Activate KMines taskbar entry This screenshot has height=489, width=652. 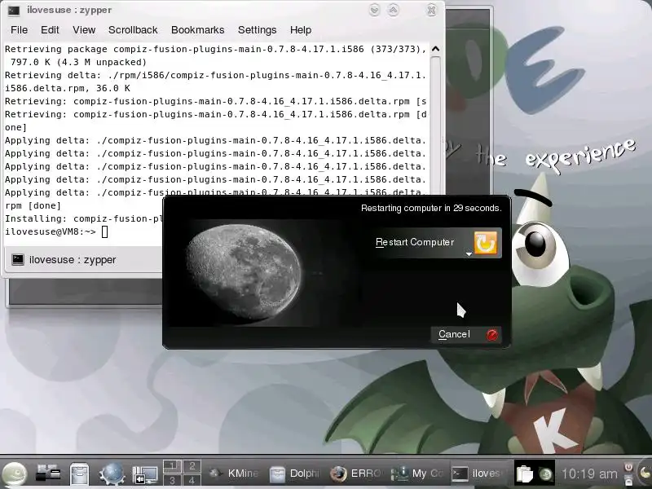tap(234, 474)
